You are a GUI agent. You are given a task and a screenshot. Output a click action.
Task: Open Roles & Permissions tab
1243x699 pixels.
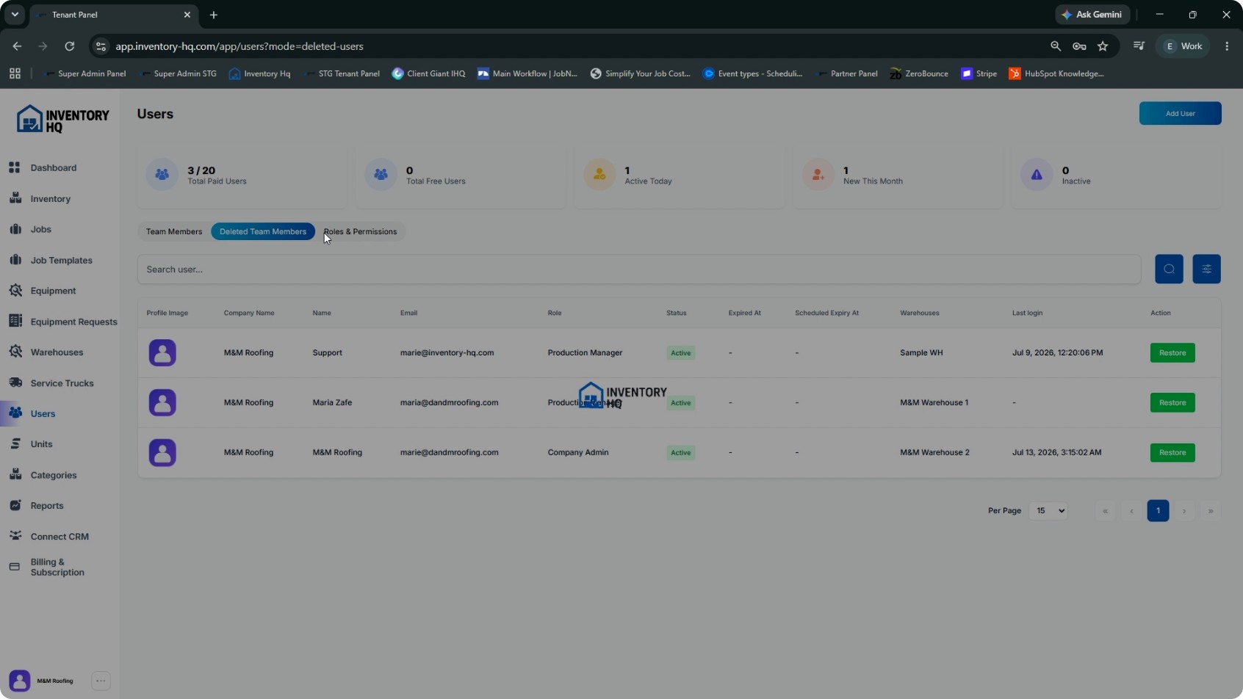[360, 232]
